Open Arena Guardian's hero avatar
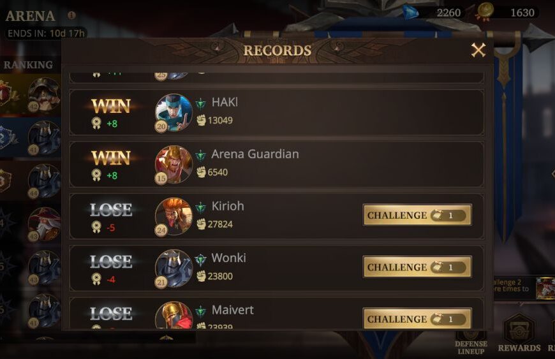Viewport: 555px width, 359px height. coord(174,165)
